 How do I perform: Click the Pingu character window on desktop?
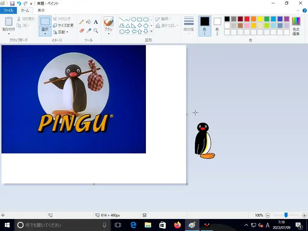(205, 141)
